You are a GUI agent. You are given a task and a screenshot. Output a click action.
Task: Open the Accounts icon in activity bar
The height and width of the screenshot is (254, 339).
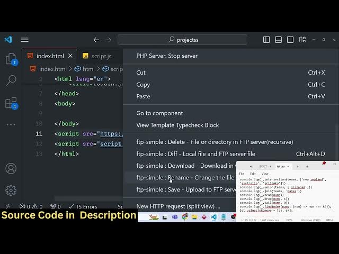coord(11,169)
